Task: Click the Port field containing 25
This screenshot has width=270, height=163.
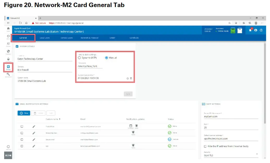Action: click(x=231, y=128)
